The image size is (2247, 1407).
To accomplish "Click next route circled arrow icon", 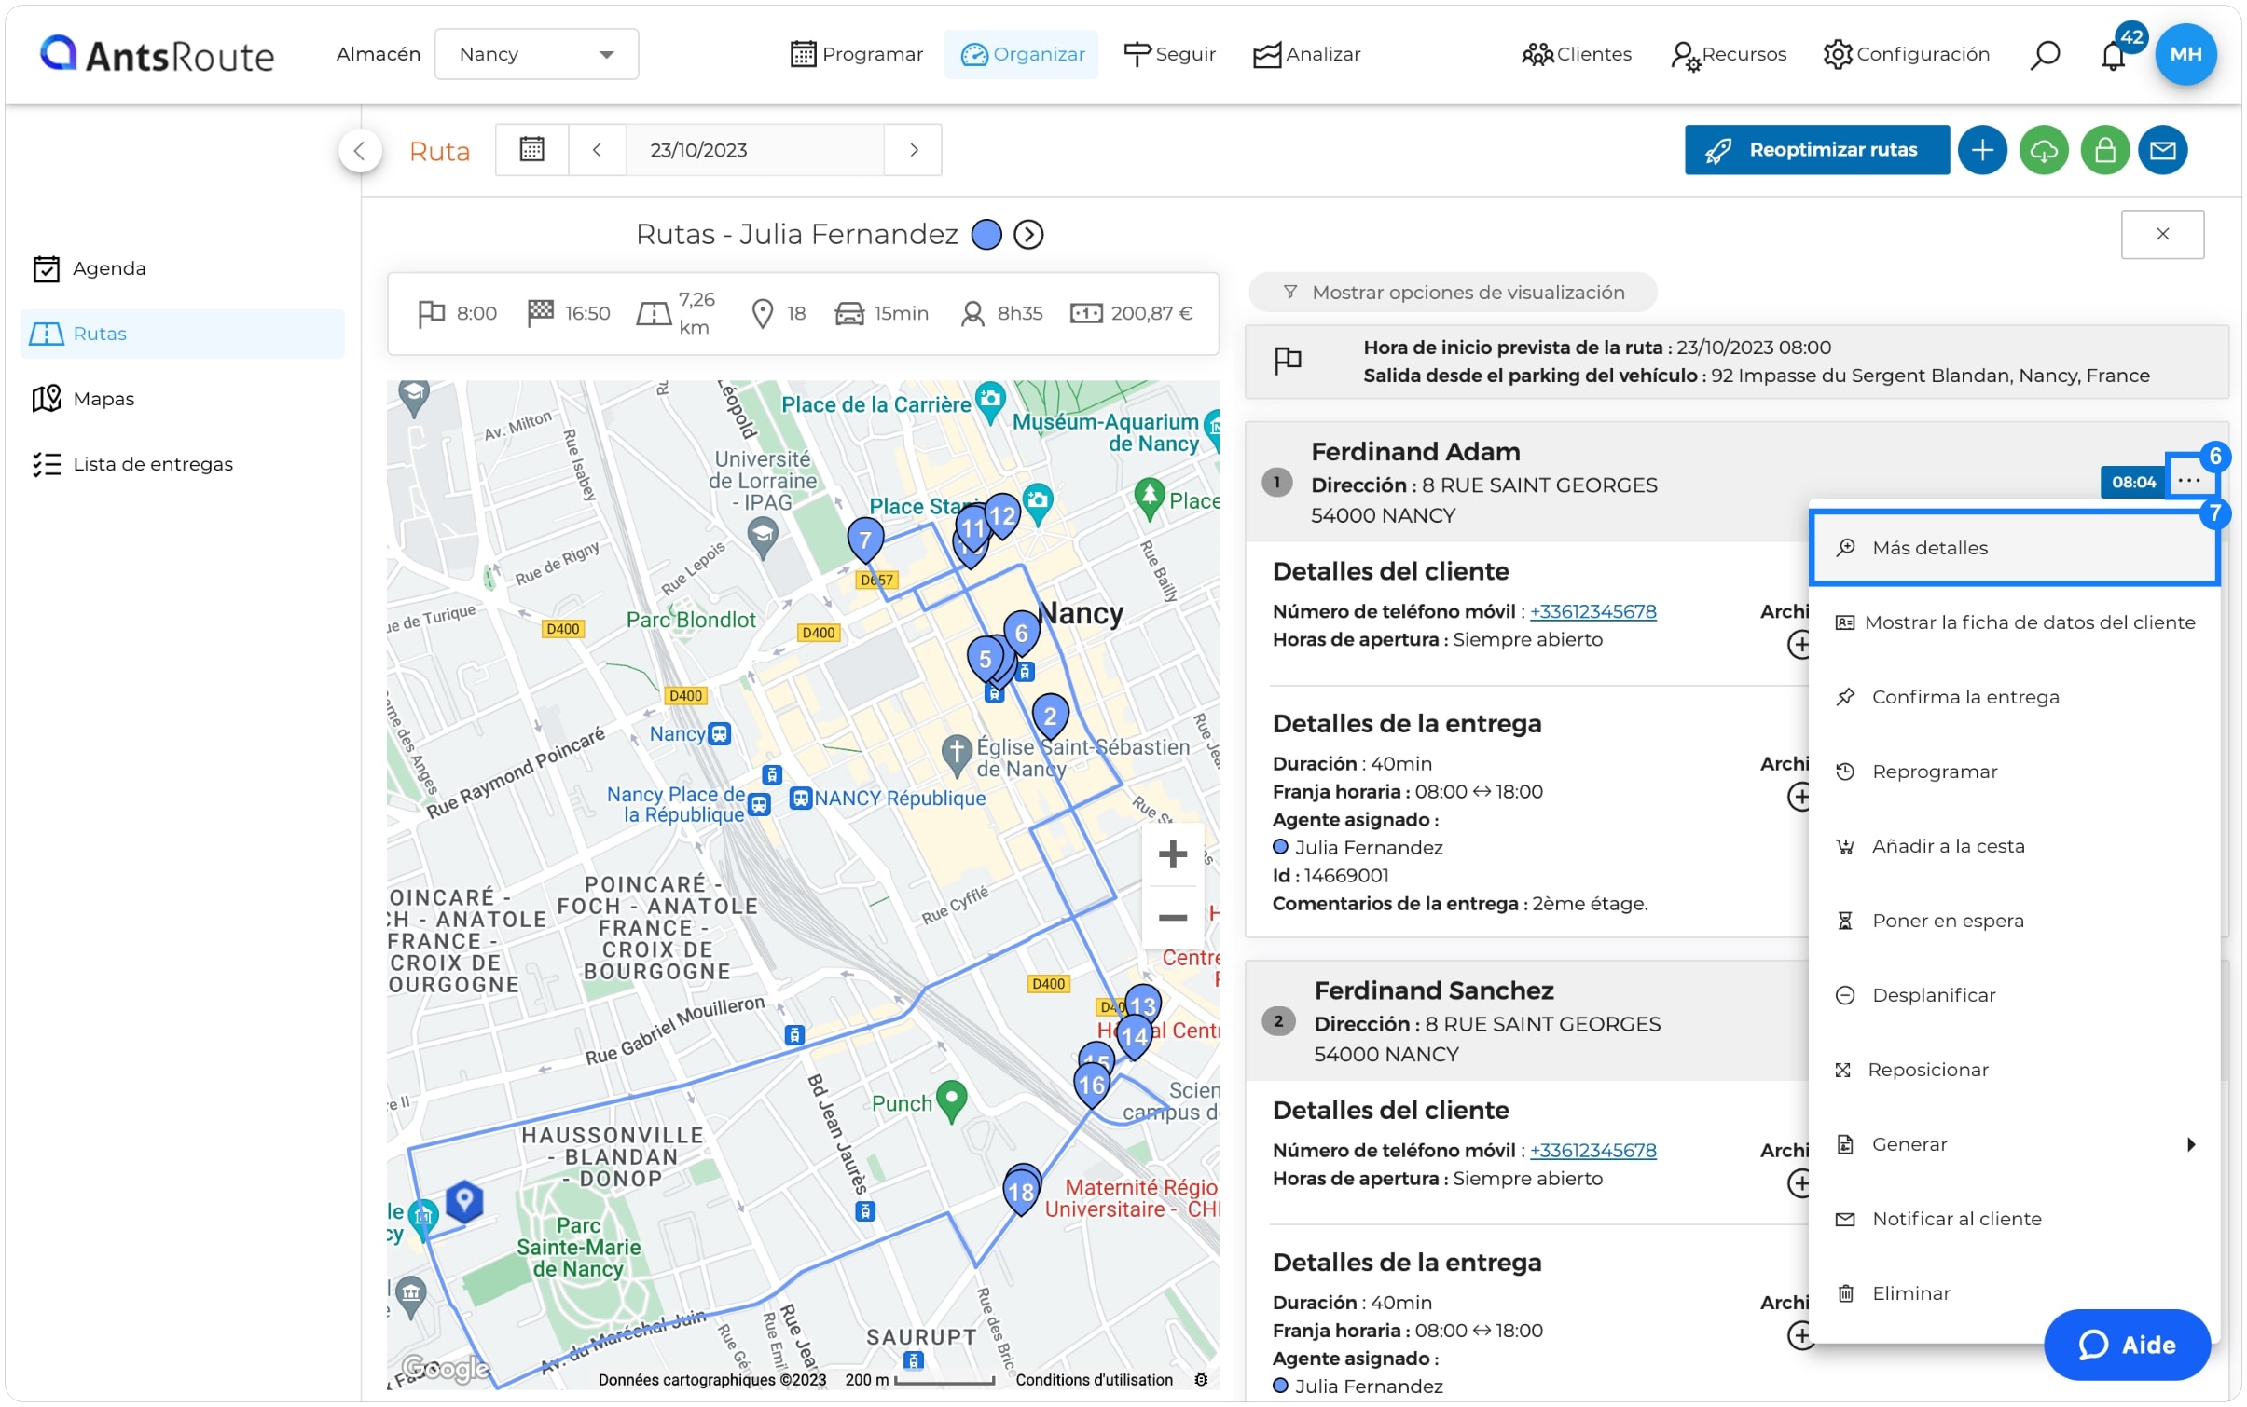I will pos(1028,234).
